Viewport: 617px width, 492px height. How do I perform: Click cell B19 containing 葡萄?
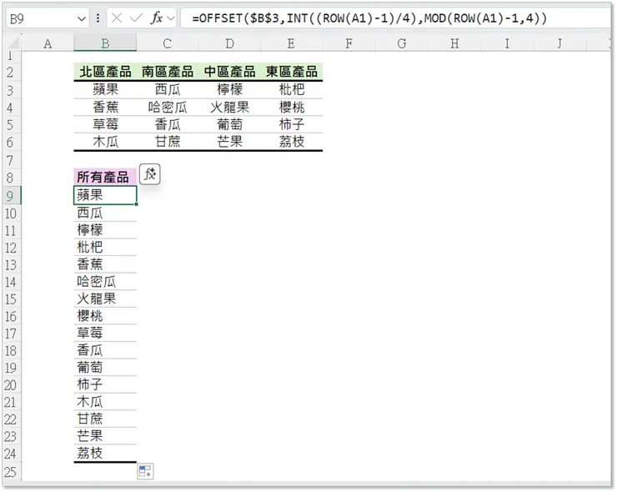pos(105,367)
